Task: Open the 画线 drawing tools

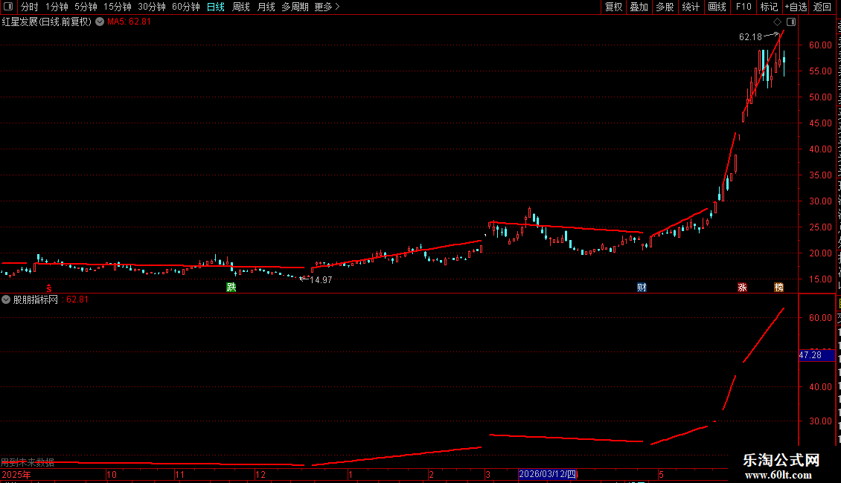Action: [x=717, y=7]
